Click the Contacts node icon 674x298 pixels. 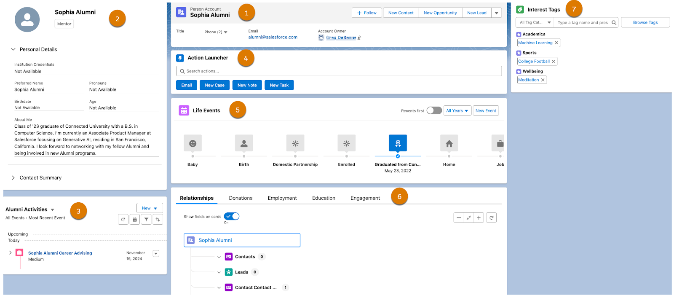(x=229, y=257)
